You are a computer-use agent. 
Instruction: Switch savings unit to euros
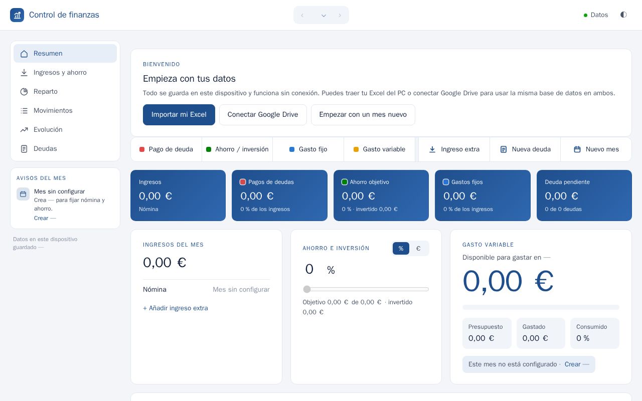(x=418, y=249)
